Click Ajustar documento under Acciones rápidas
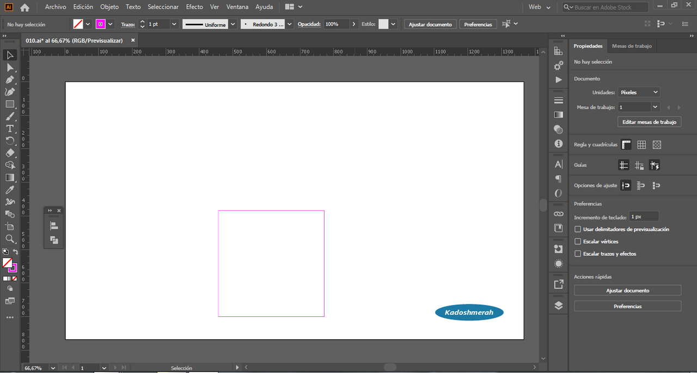This screenshot has height=373, width=697. coord(627,291)
